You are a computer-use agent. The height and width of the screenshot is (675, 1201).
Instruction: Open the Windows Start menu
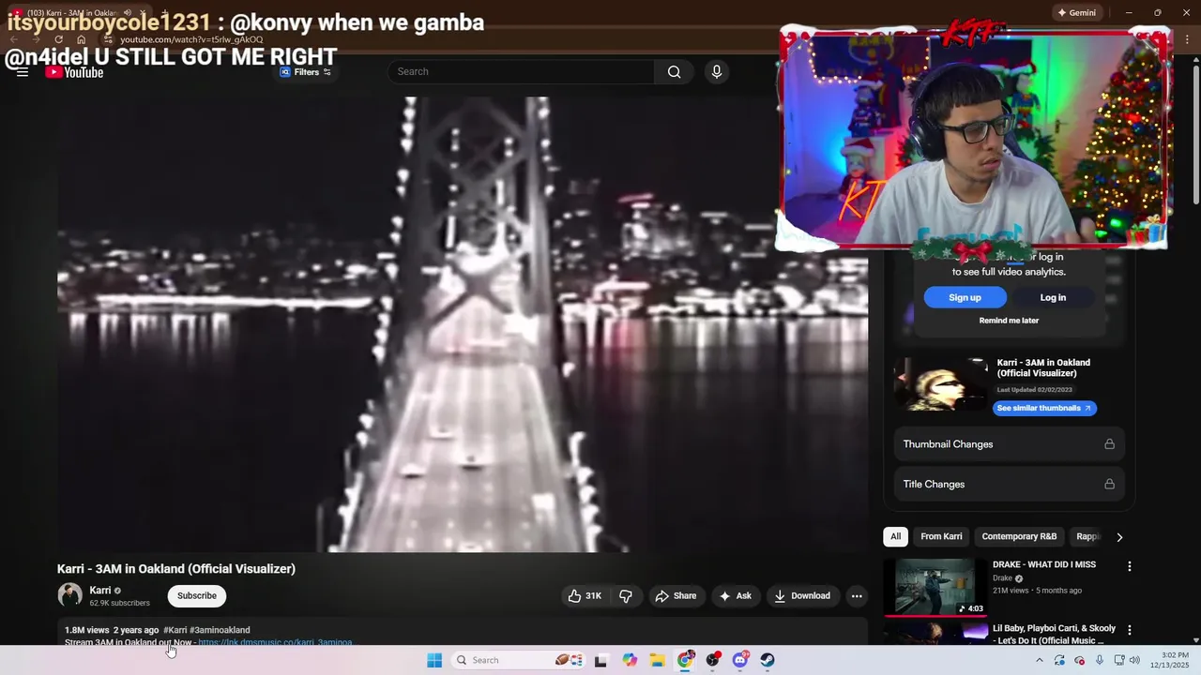[x=433, y=660]
